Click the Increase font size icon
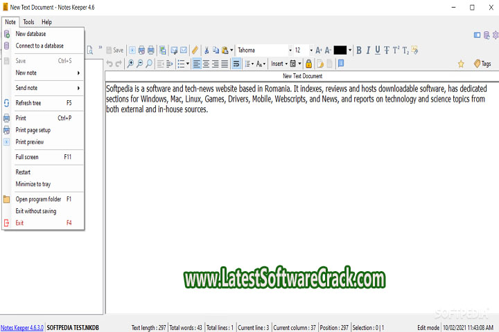This screenshot has width=499, height=332. click(x=319, y=50)
